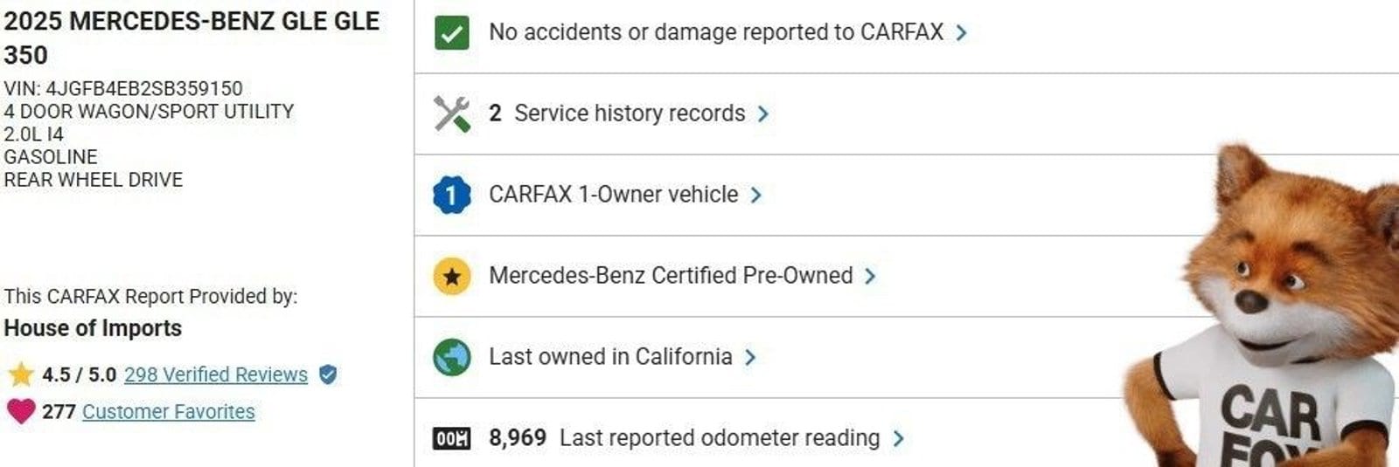
Task: Click the pink heart favorites icon
Action: click(20, 411)
